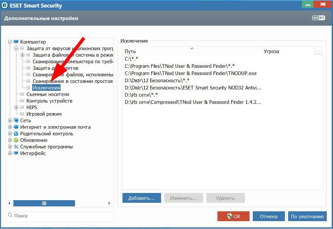Select Исключения in the tree
The height and width of the screenshot is (229, 333).
tap(46, 87)
